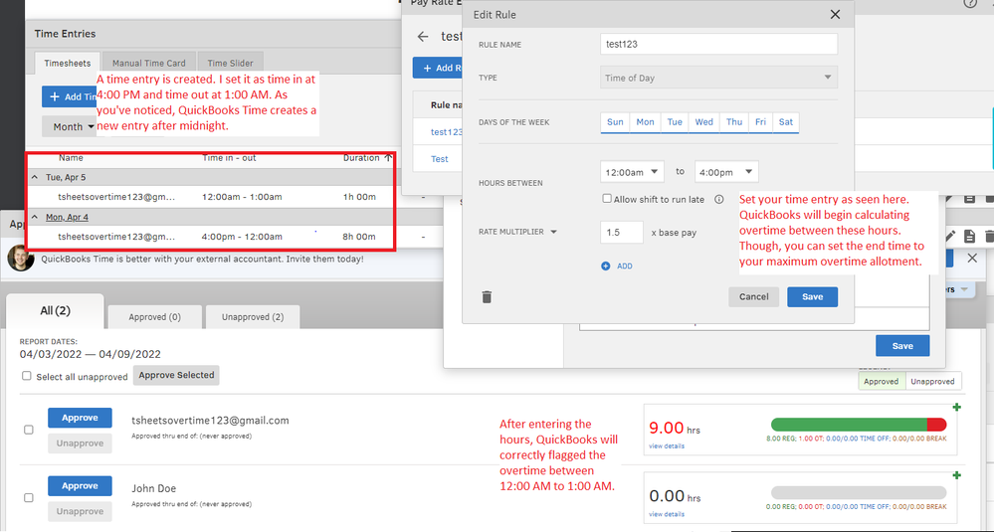The height and width of the screenshot is (532, 994).
Task: Click the gray 0.00 hrs progress bar
Action: (x=859, y=492)
